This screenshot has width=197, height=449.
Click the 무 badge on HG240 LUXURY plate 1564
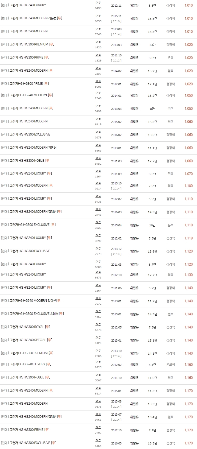49,288
